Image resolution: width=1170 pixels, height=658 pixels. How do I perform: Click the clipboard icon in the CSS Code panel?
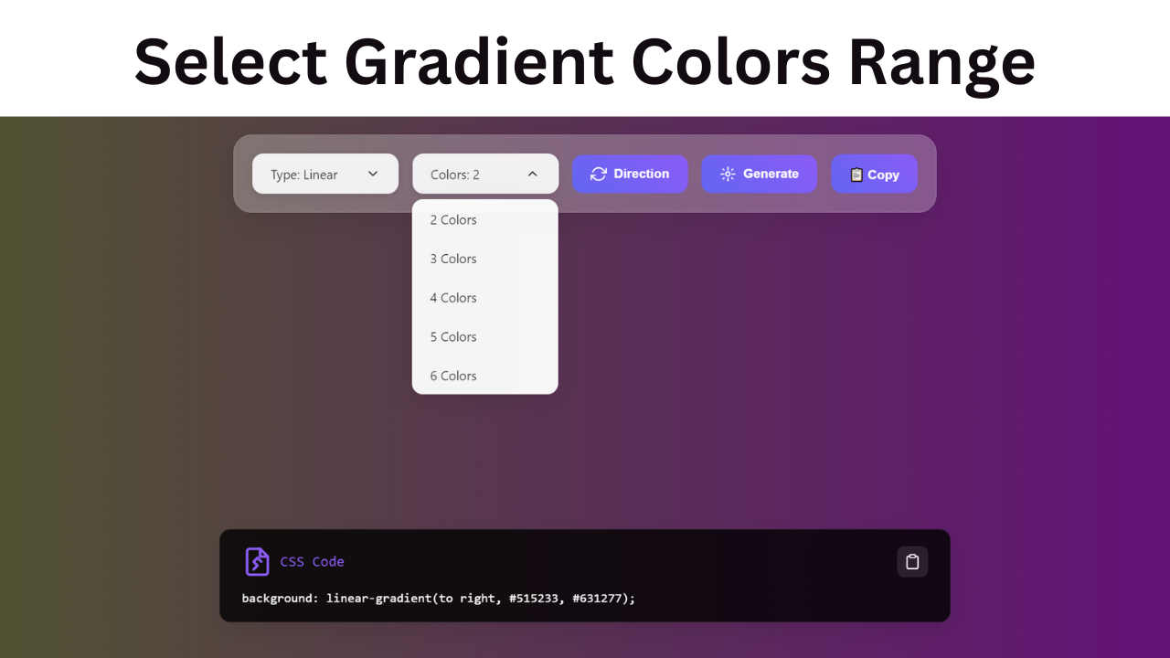911,561
